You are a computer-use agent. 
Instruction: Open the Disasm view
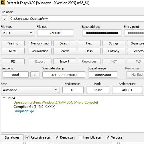pos(65,43)
